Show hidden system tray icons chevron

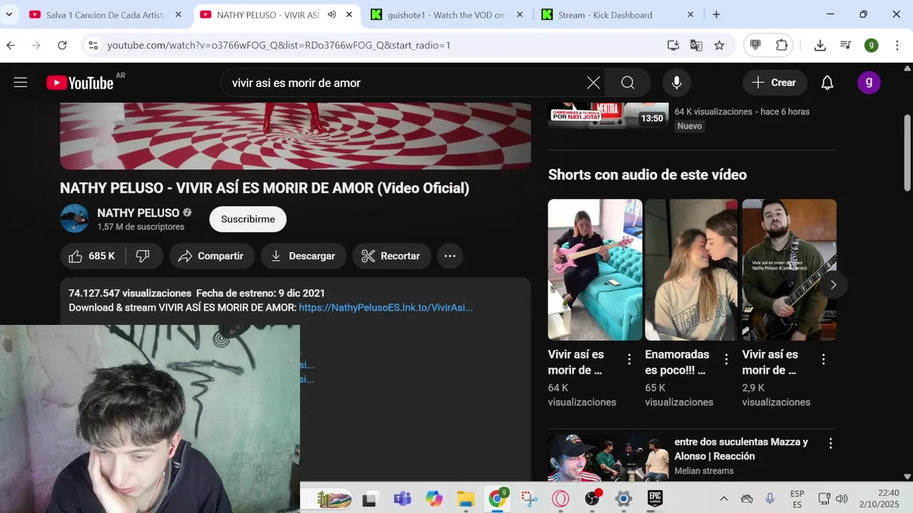click(723, 499)
